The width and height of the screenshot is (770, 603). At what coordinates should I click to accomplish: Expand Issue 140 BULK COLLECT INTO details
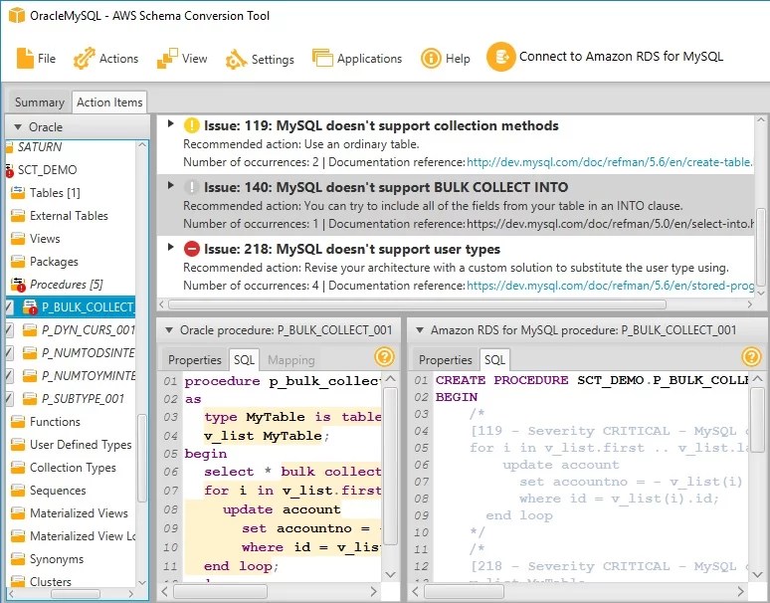tap(170, 185)
